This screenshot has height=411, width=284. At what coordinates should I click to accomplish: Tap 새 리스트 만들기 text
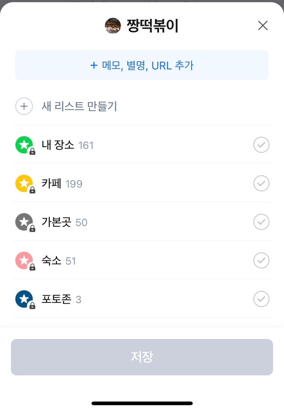[79, 106]
